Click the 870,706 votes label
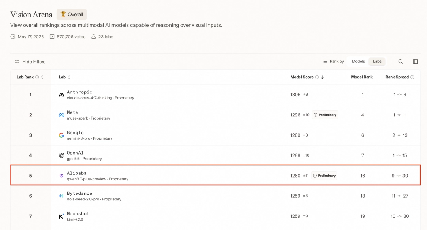The image size is (427, 230). point(71,37)
